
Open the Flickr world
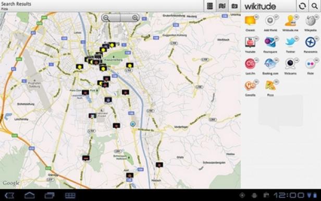tap(311, 66)
